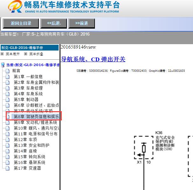Open 第13章 安全和防护
Viewport: 193px width, 190px height.
pyautogui.click(x=32, y=145)
